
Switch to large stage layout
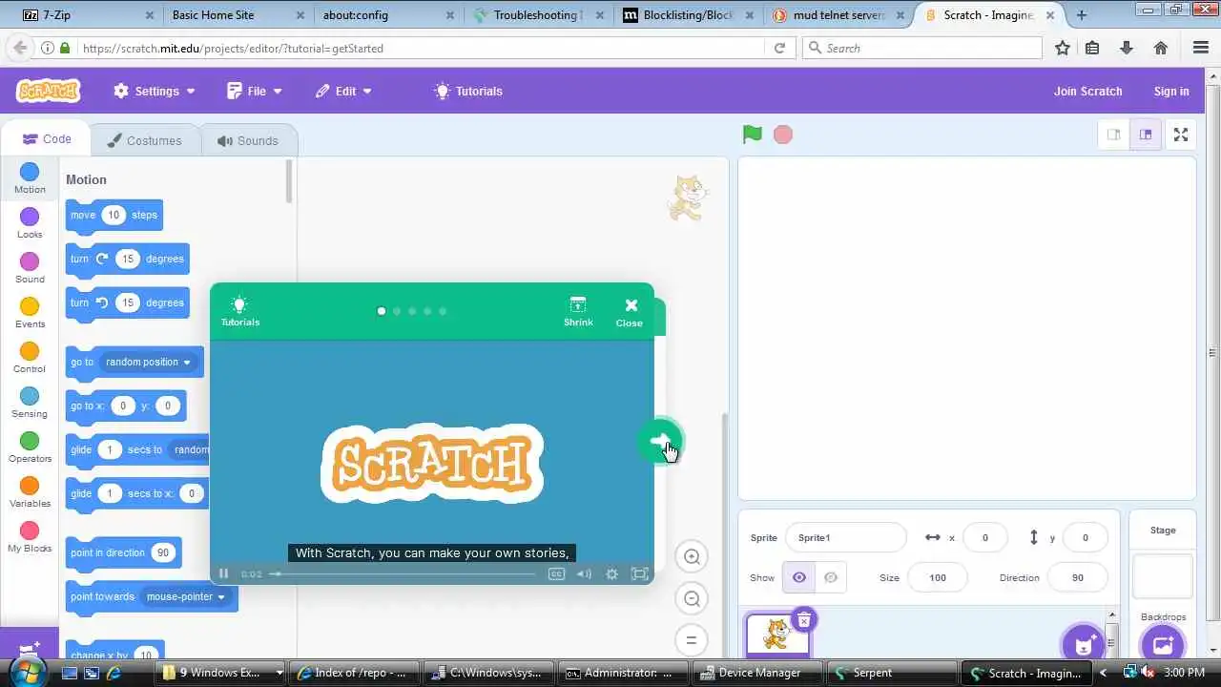pyautogui.click(x=1146, y=135)
